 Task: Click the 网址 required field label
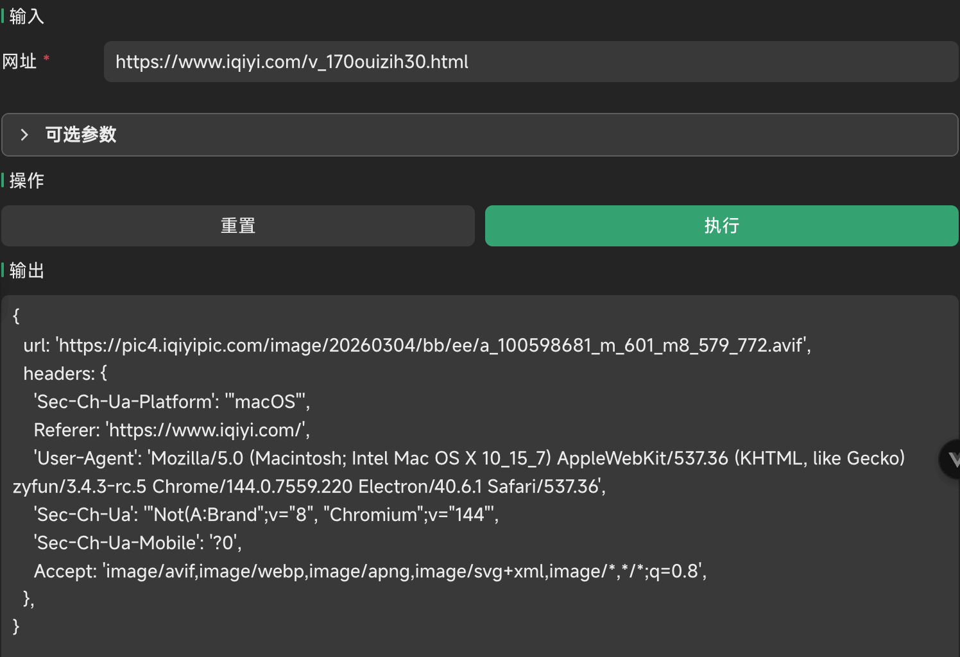coord(19,62)
